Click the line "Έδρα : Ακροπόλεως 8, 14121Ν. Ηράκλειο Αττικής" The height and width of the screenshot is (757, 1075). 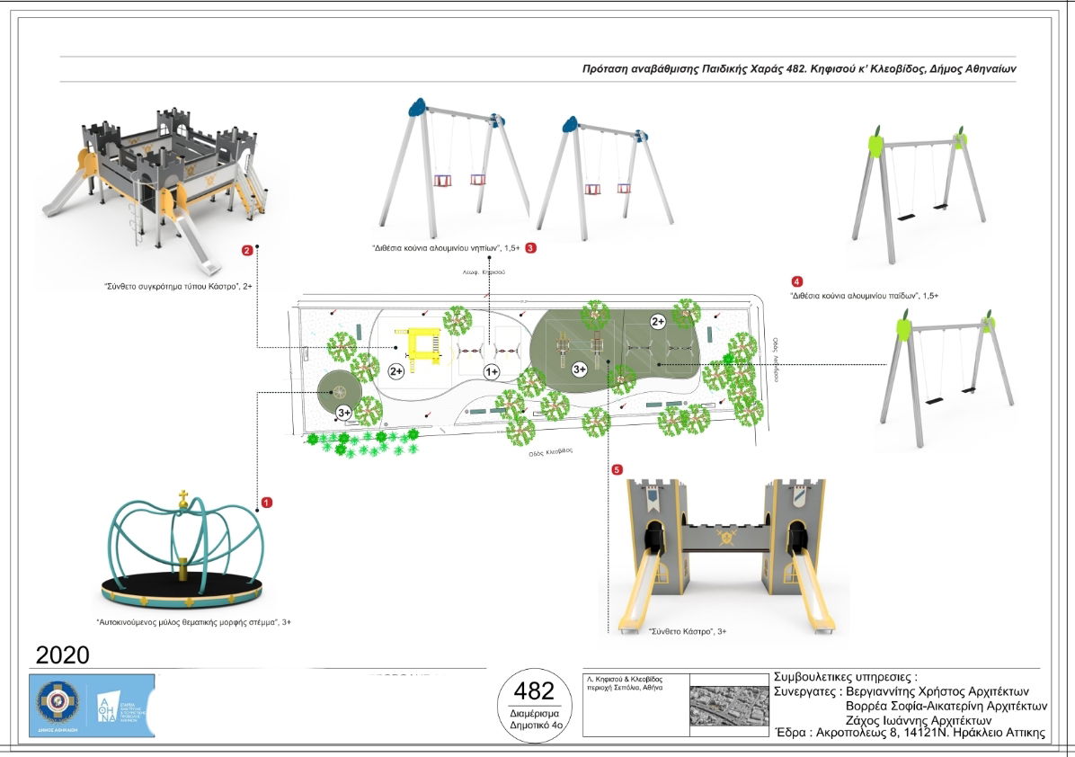pyautogui.click(x=911, y=733)
